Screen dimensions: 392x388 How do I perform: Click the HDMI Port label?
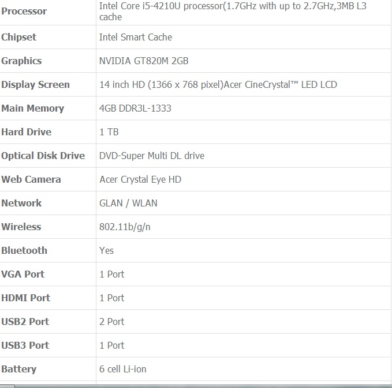(26, 298)
